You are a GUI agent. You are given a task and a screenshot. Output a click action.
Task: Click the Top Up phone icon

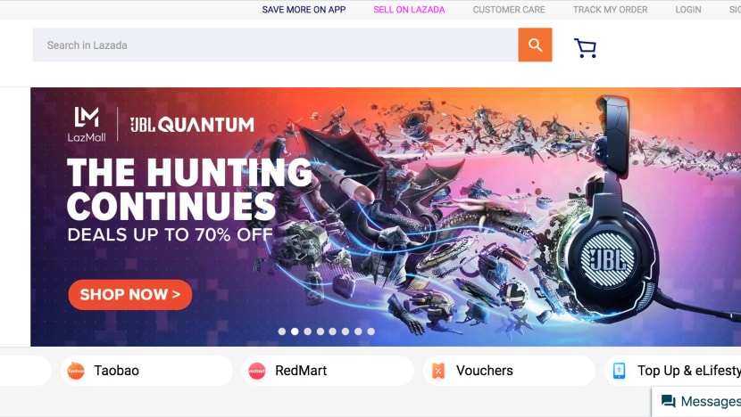coord(619,371)
